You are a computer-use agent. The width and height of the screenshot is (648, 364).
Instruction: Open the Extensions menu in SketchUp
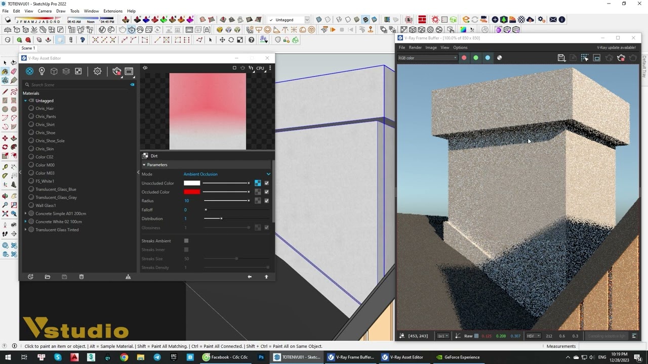(x=112, y=11)
